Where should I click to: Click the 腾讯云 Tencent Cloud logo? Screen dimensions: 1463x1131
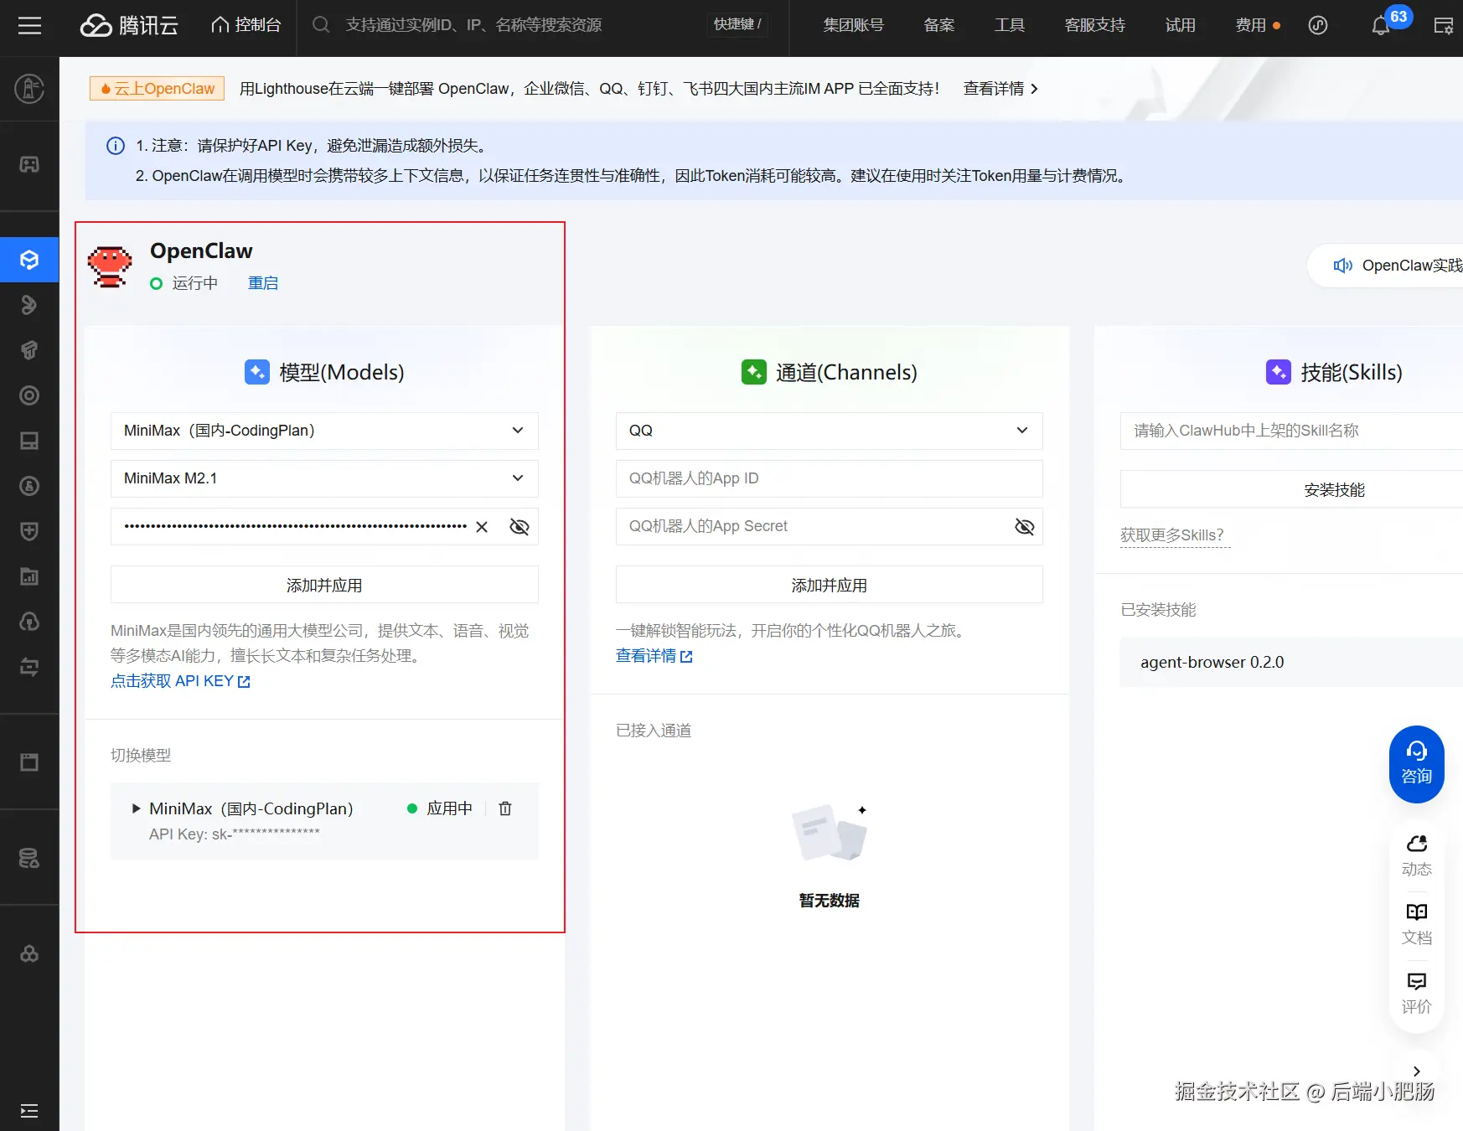click(130, 25)
